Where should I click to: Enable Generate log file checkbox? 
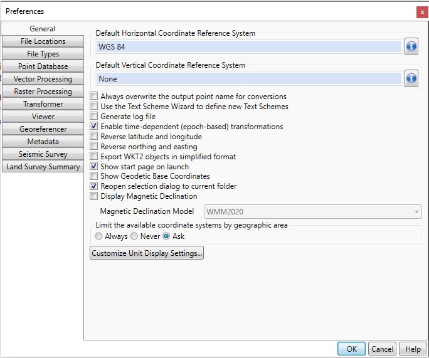click(x=93, y=116)
